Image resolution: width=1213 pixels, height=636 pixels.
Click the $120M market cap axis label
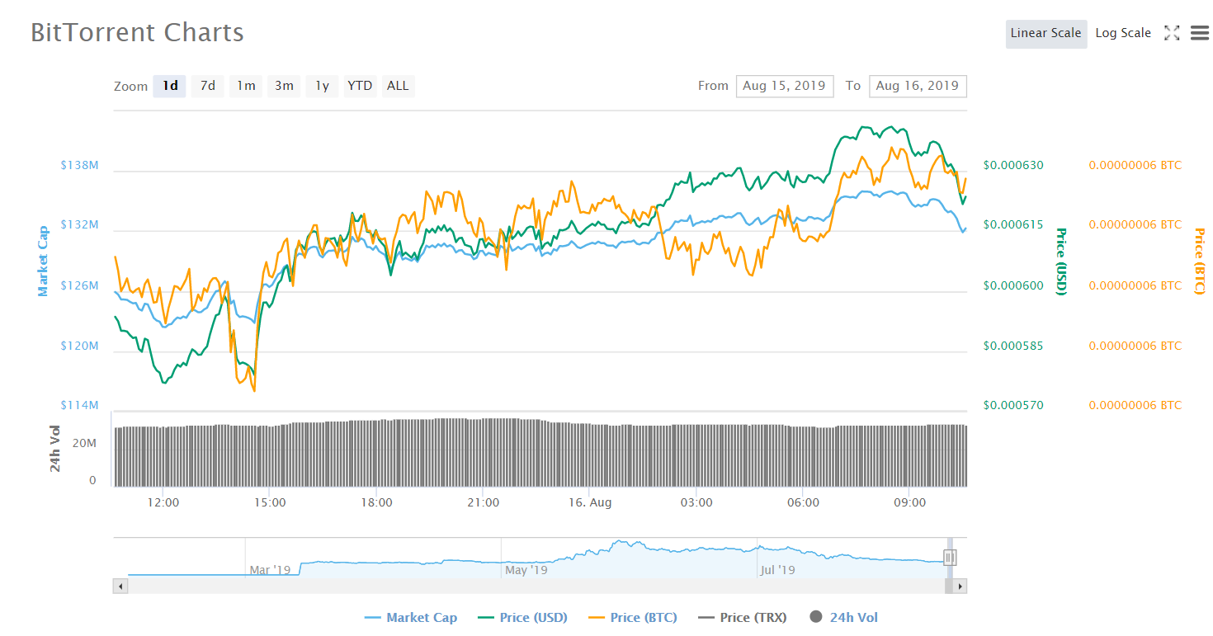79,346
